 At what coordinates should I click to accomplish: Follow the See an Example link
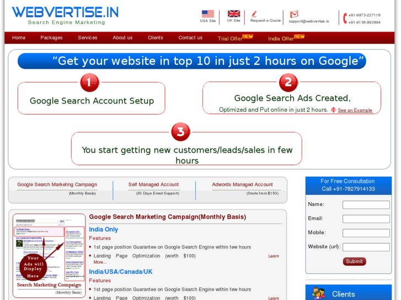coord(355,110)
